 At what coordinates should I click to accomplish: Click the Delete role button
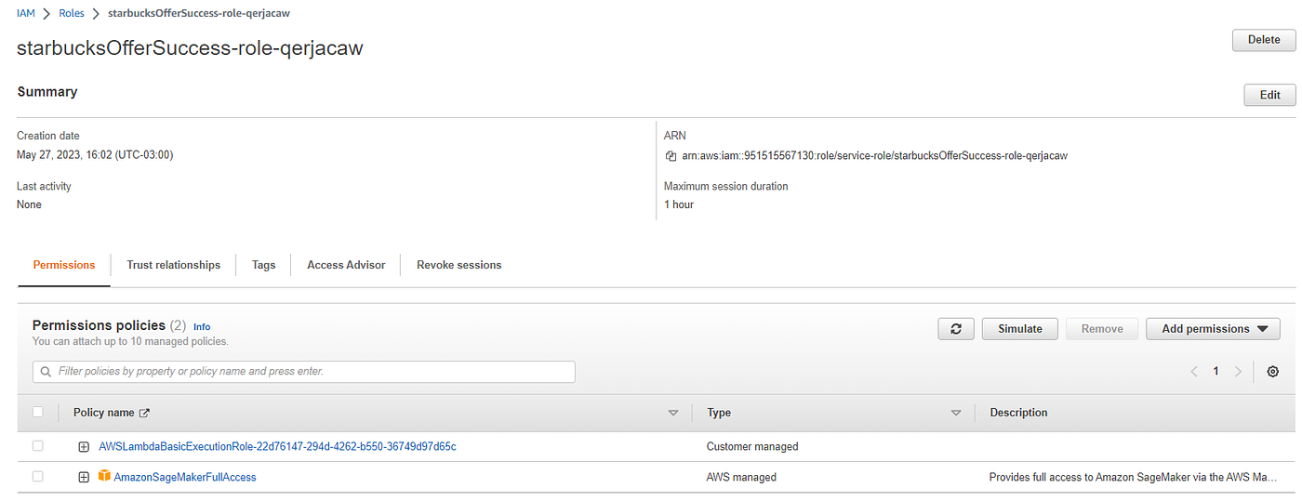pyautogui.click(x=1264, y=40)
